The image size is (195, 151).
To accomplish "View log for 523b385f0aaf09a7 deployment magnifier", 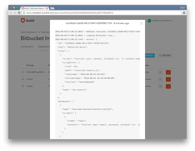I will pyautogui.click(x=160, y=73).
